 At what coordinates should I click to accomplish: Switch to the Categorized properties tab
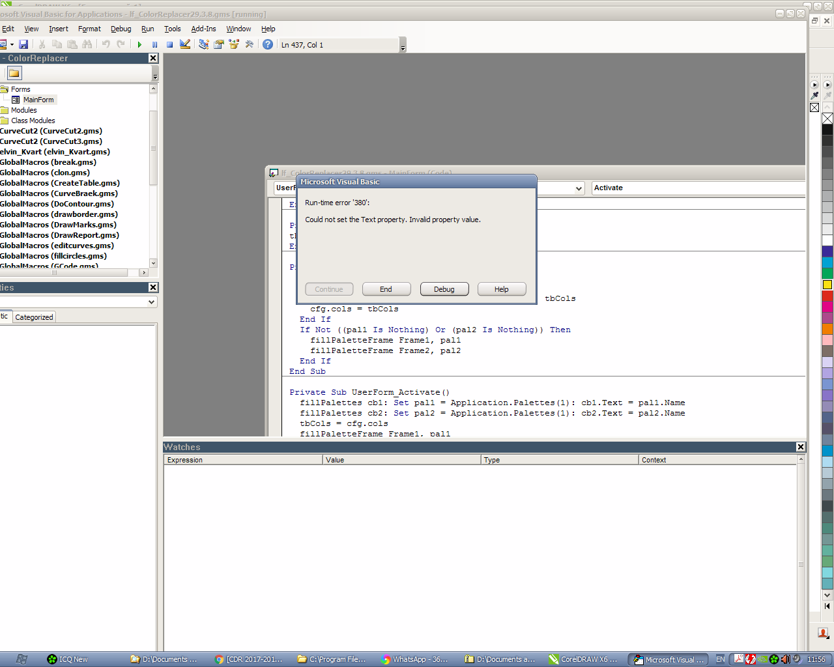pos(34,317)
